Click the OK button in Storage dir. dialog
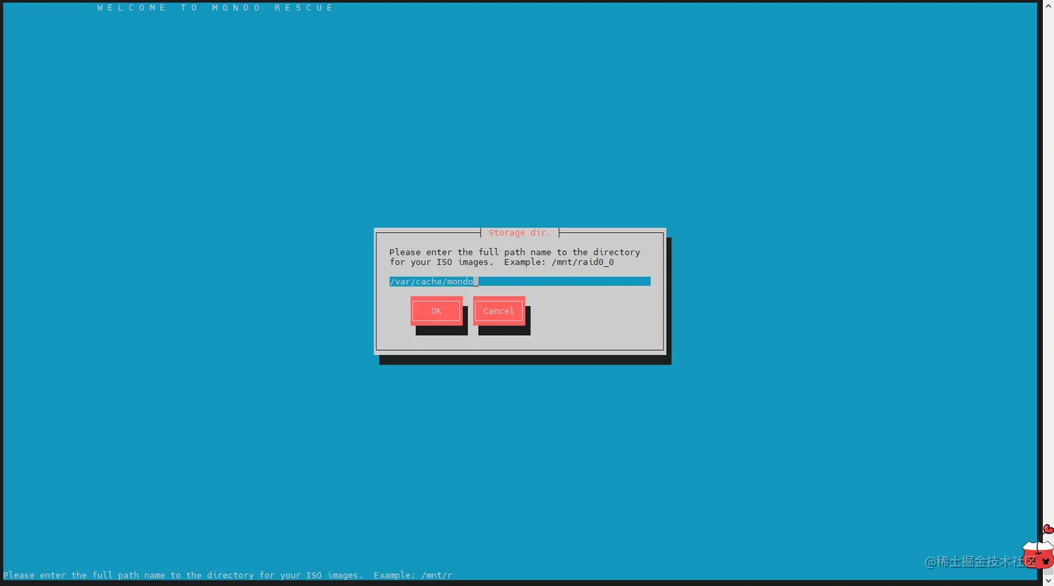Viewport: 1054px width, 586px height. click(436, 311)
